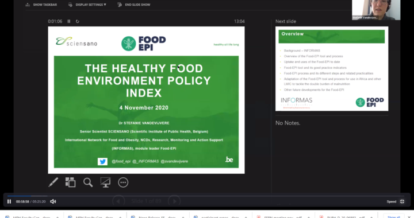Go to the next slide arrow

(174, 201)
